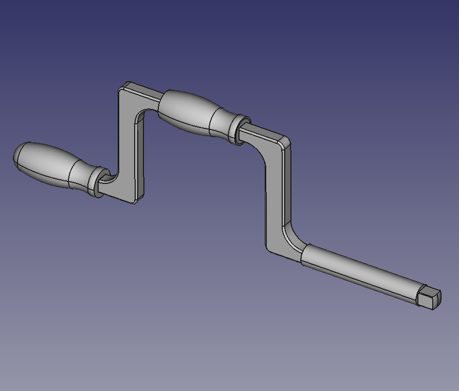Select the narrow neck of center handle
The width and height of the screenshot is (459, 391).
pyautogui.click(x=221, y=123)
